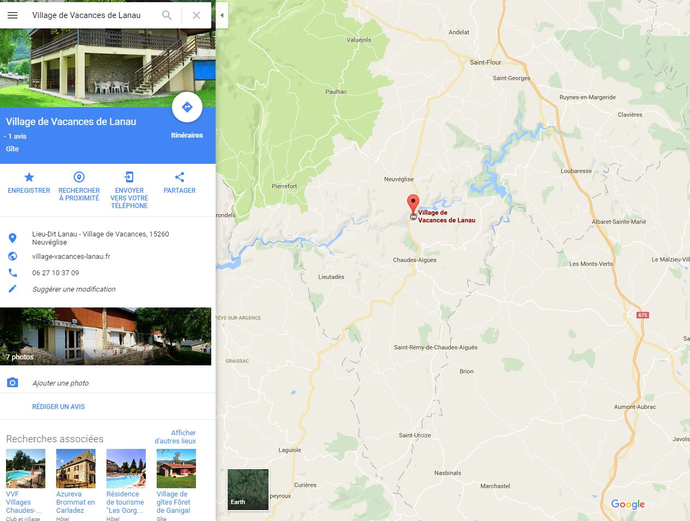Open the hamburger main menu

pos(13,15)
